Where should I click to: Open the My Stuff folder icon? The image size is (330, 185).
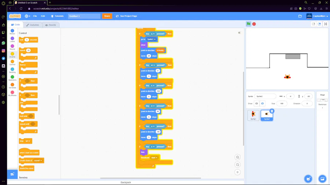coord(300,16)
